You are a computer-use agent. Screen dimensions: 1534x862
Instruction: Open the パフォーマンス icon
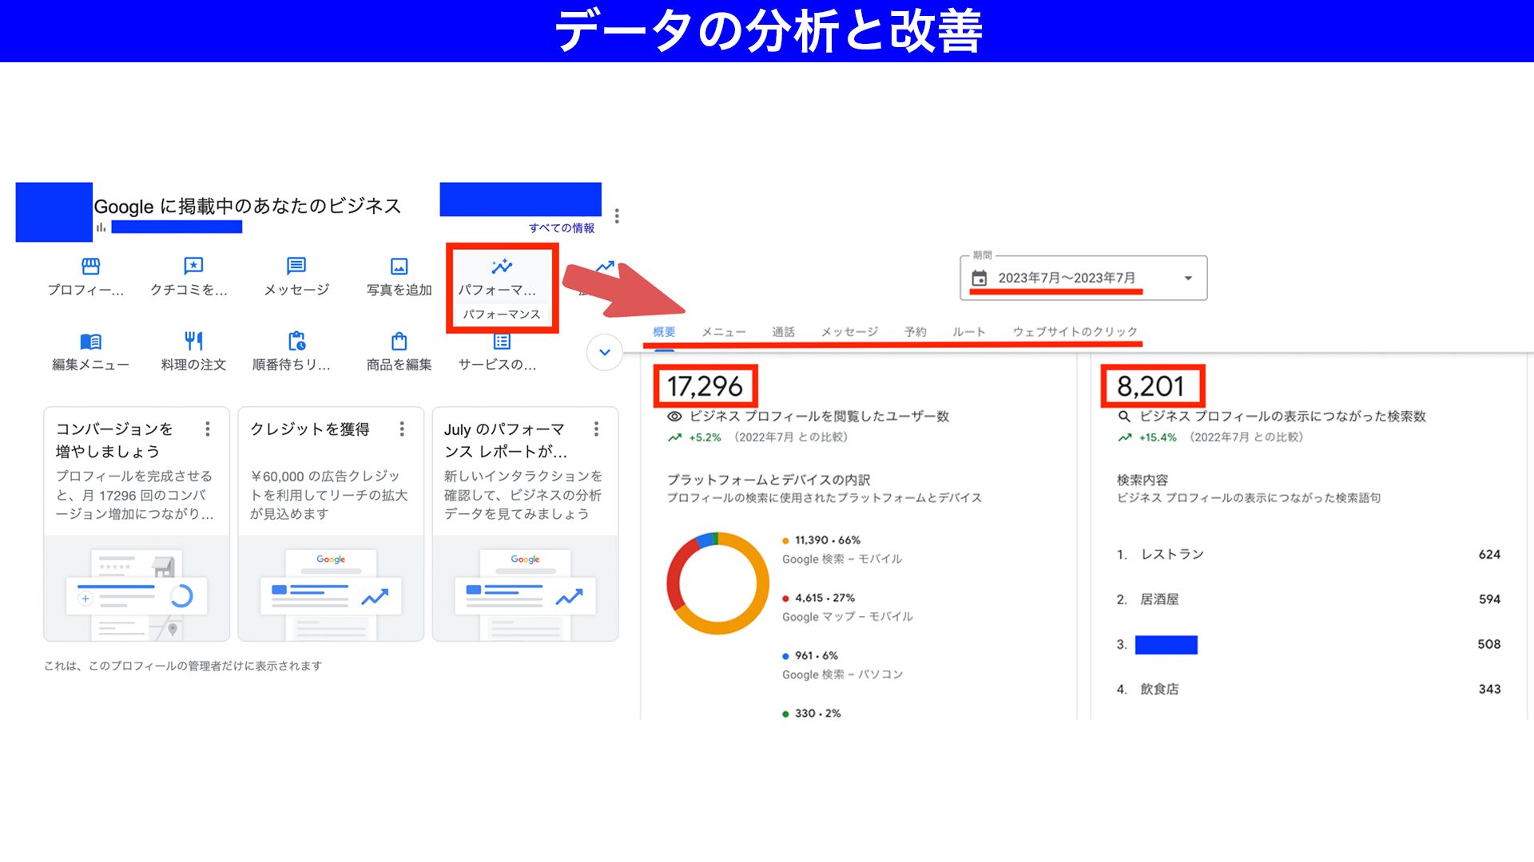pos(500,267)
